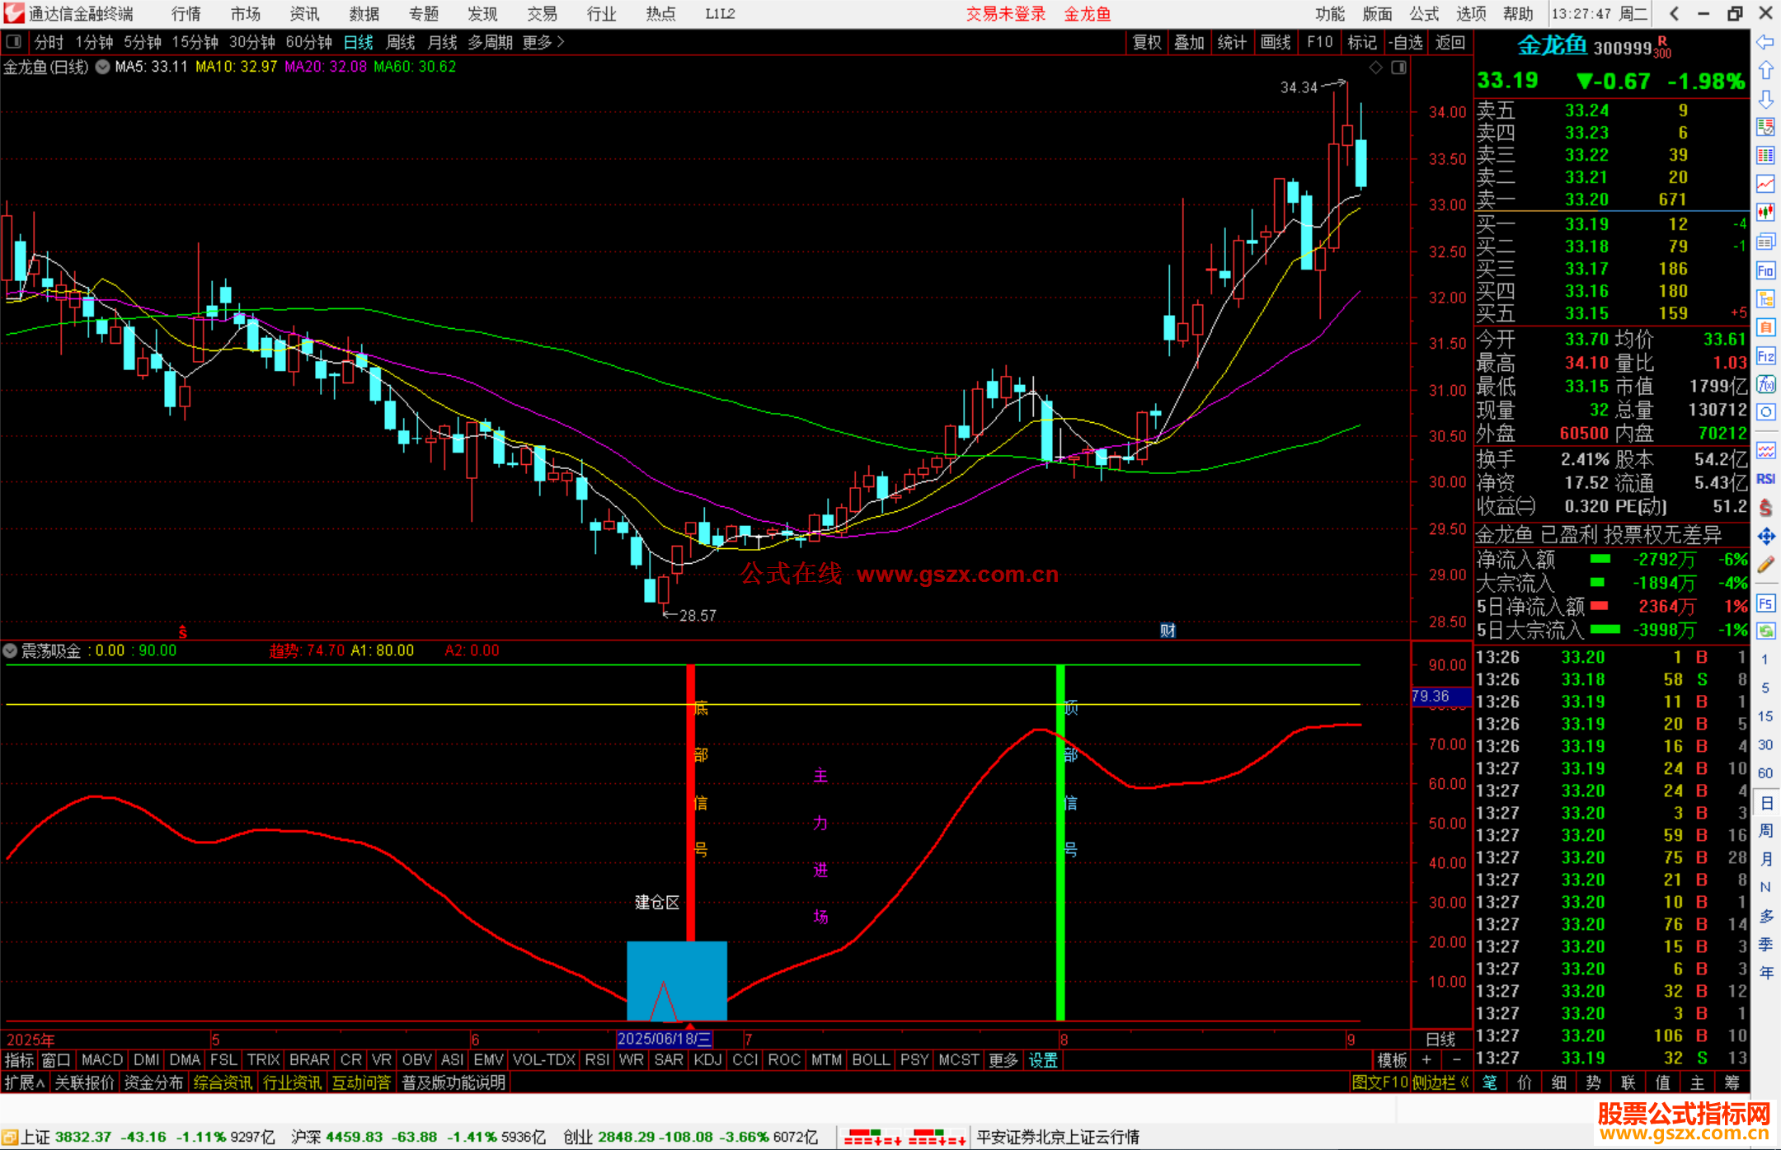Click the panel layout icon left of 分时

coord(14,41)
